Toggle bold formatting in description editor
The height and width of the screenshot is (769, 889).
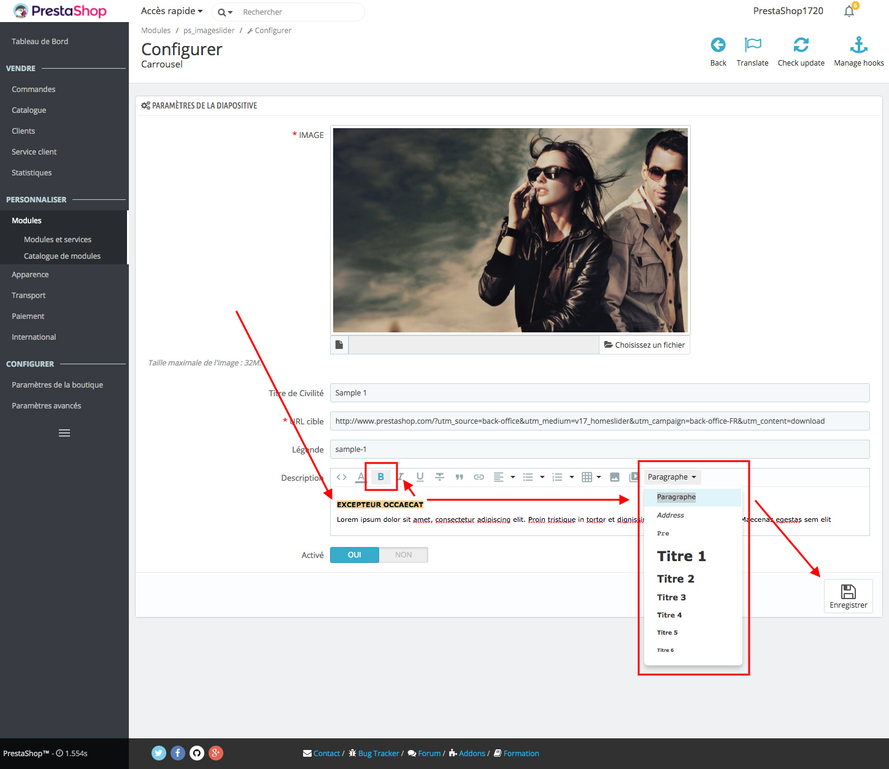click(x=380, y=477)
